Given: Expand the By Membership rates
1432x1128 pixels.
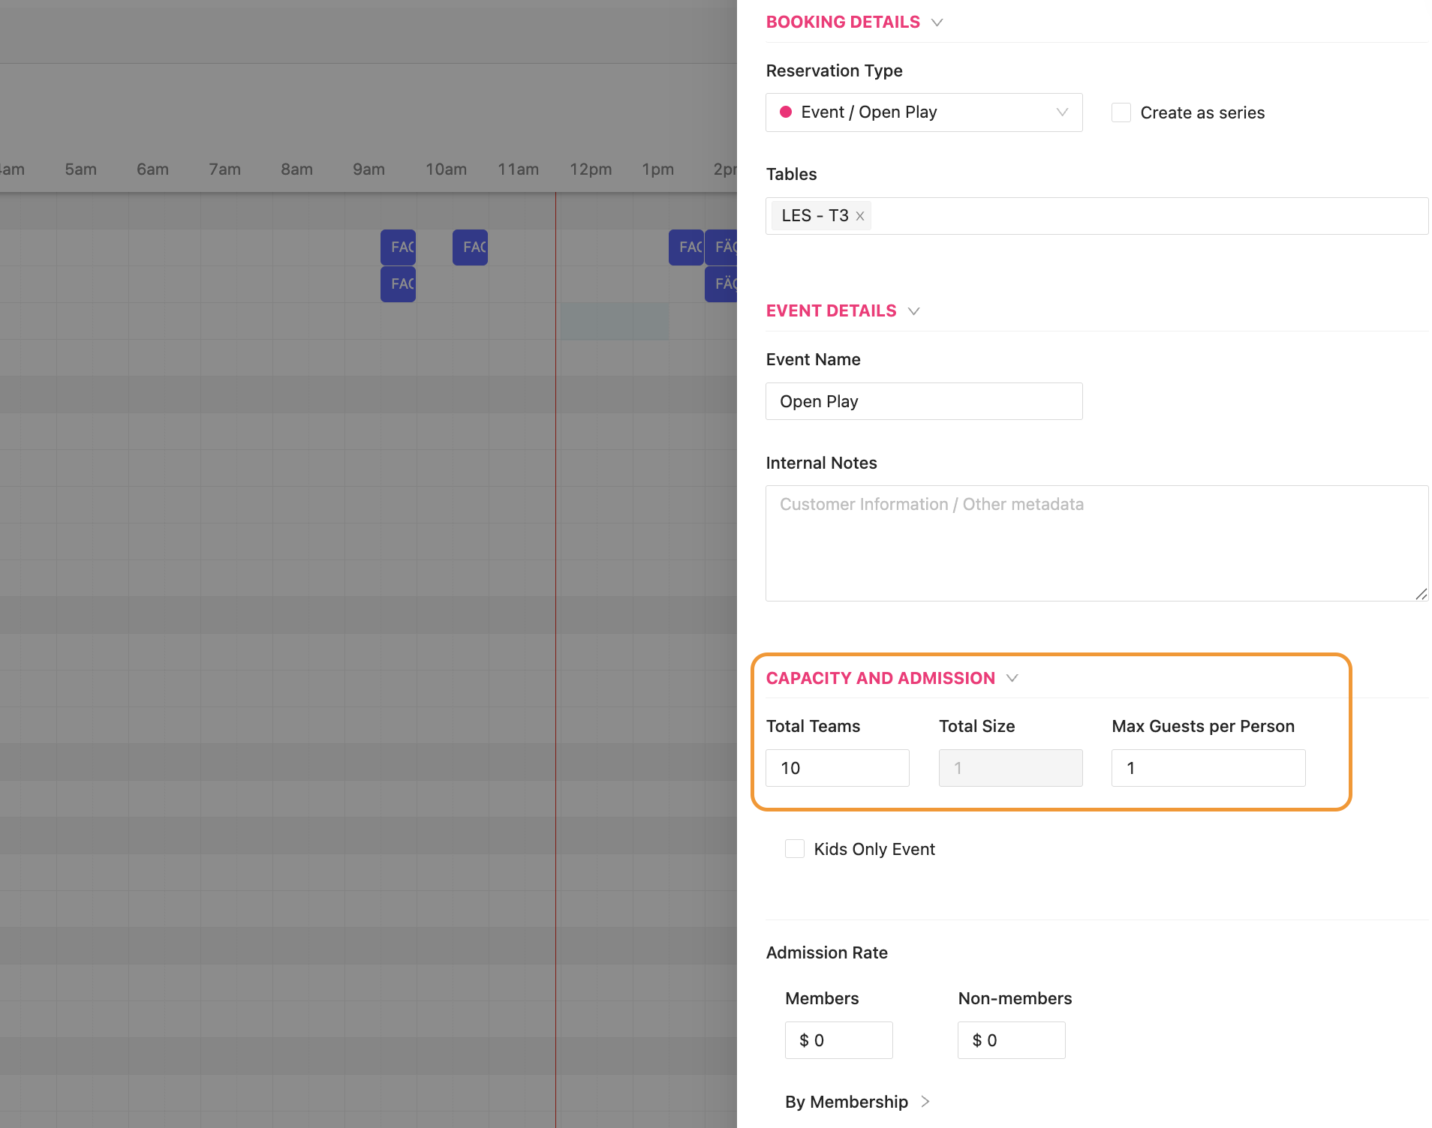Looking at the screenshot, I should [925, 1101].
